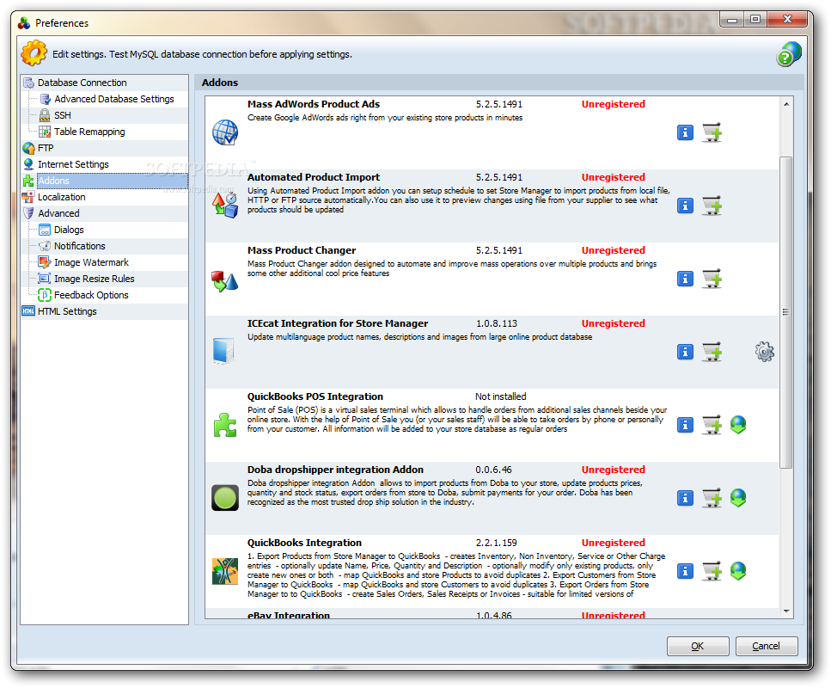Click Automated Product Import addon icon
This screenshot has width=831, height=688.
coord(225,206)
